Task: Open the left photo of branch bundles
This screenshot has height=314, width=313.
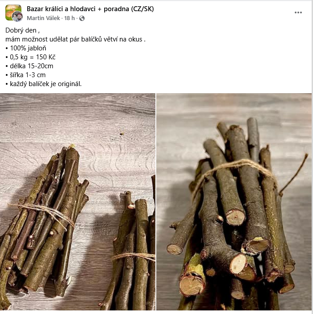Action: tap(77, 202)
